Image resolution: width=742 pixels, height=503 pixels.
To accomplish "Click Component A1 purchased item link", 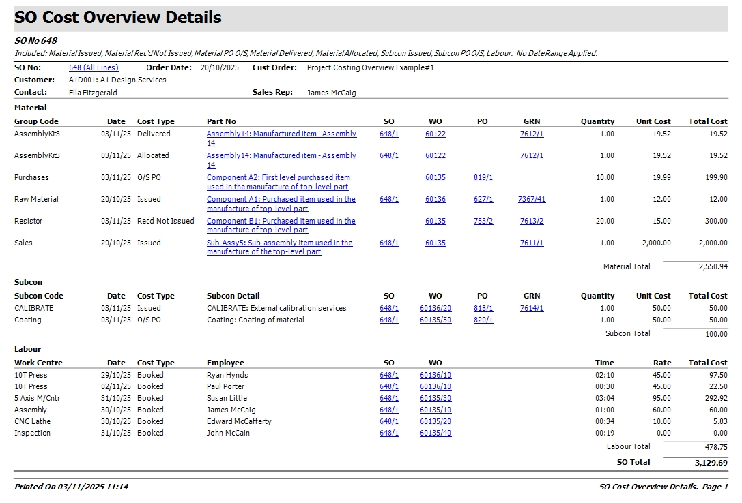I will (281, 200).
